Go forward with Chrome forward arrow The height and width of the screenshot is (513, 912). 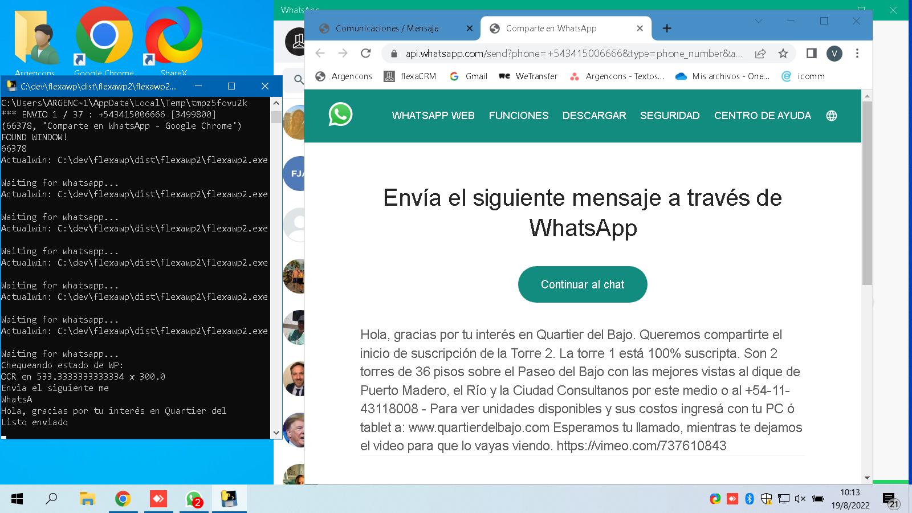343,54
